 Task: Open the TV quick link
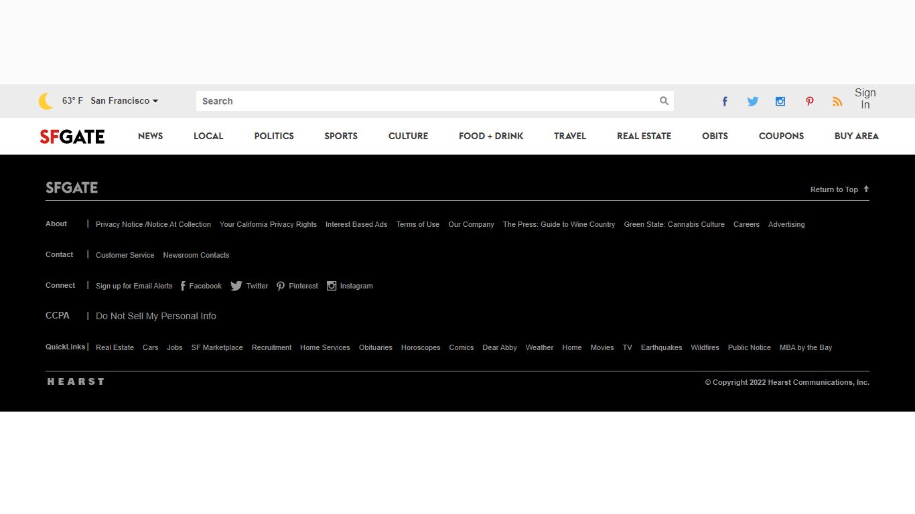pos(628,347)
